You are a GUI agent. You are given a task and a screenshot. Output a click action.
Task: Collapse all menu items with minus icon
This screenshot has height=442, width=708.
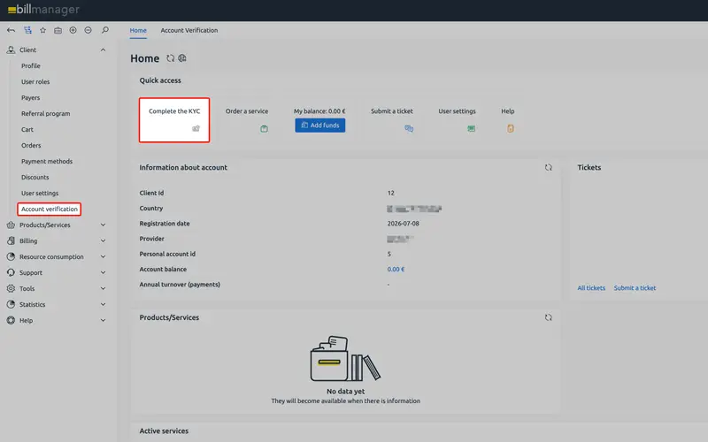tap(88, 30)
